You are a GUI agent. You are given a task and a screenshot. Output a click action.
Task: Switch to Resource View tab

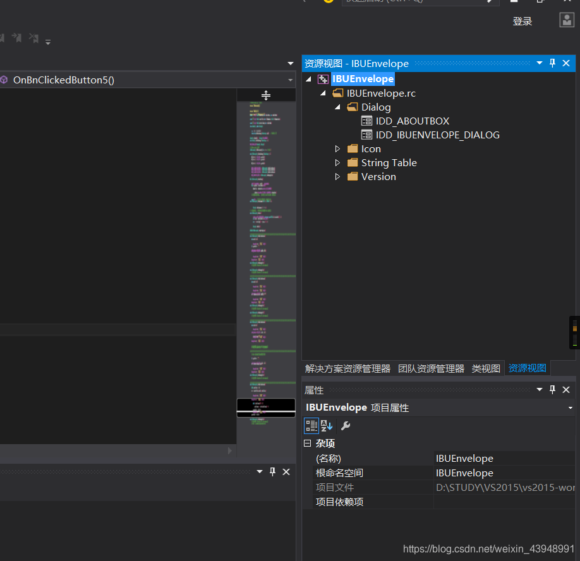pos(527,368)
